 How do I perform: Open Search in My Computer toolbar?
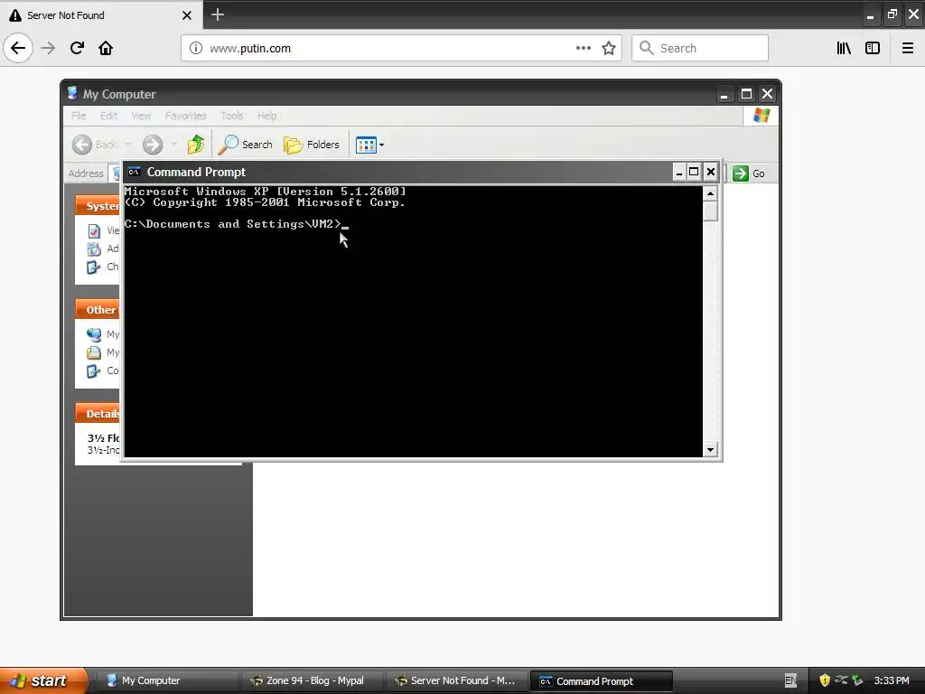(x=246, y=145)
